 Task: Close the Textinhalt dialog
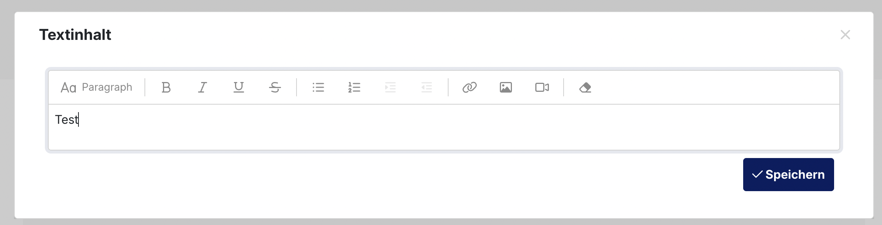845,35
